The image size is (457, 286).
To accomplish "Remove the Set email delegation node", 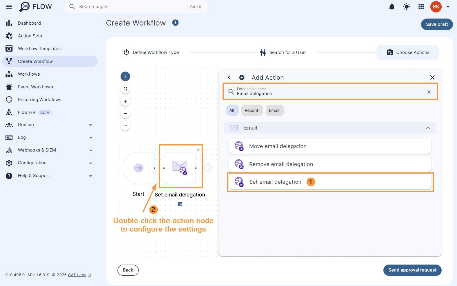I will 198,150.
